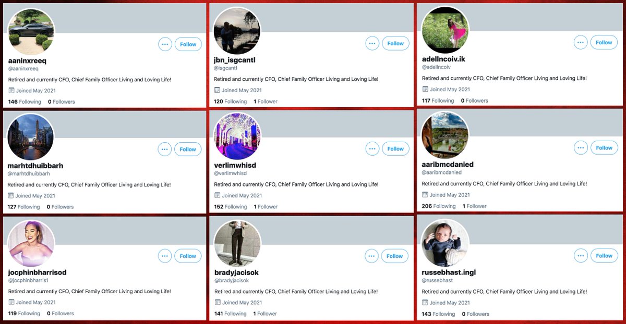Click more options on aaribmcdanied profile
The height and width of the screenshot is (324, 626).
pos(581,148)
